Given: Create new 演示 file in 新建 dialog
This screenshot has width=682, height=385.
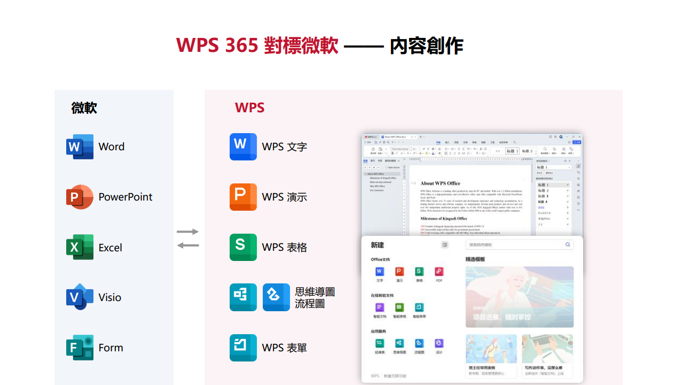Looking at the screenshot, I should click(399, 274).
